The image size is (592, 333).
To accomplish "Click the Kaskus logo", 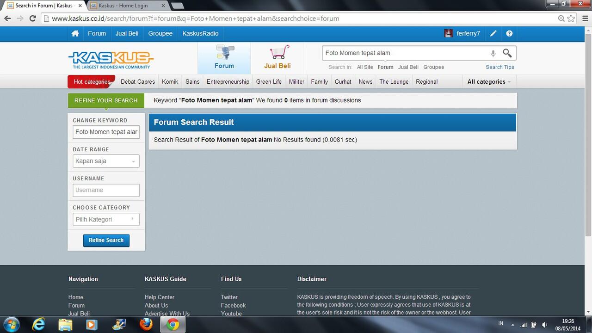I will pos(111,60).
